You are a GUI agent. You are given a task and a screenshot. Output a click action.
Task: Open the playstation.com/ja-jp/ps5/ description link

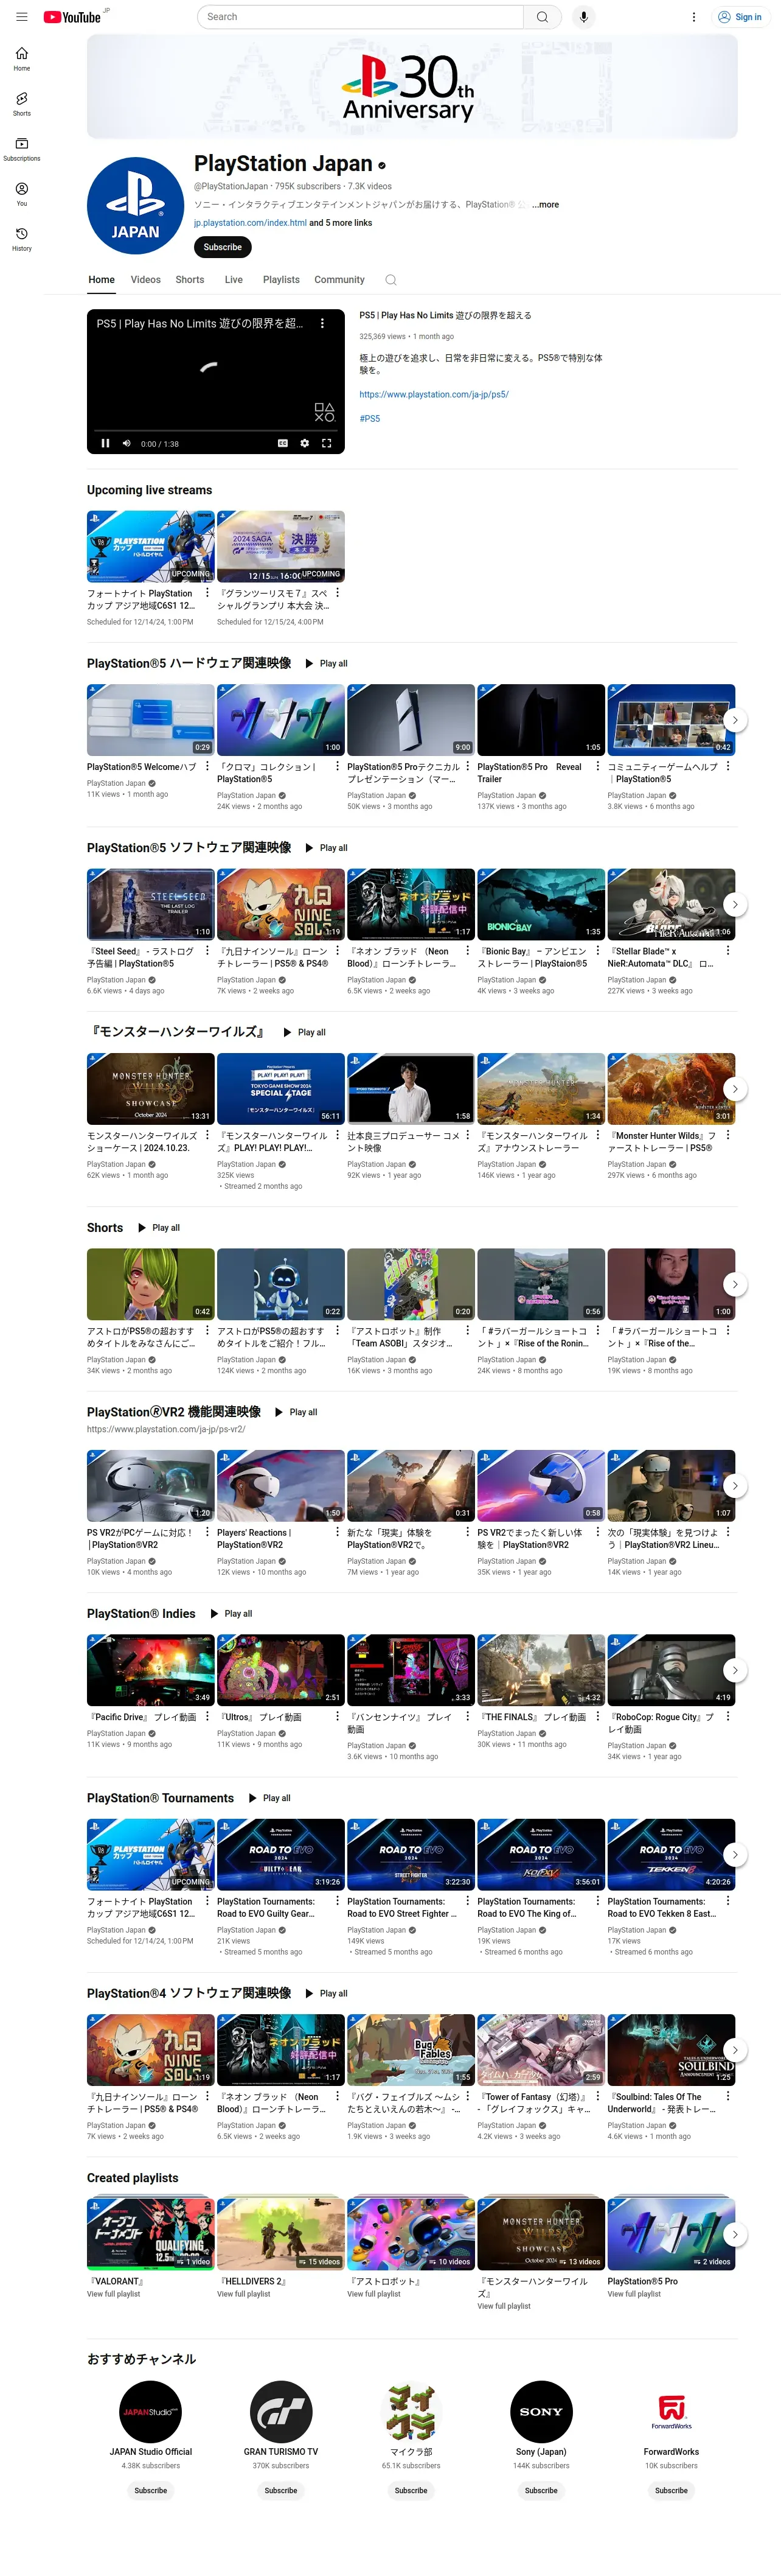(434, 394)
